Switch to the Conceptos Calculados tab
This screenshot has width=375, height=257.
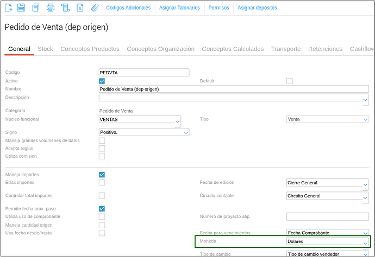233,49
